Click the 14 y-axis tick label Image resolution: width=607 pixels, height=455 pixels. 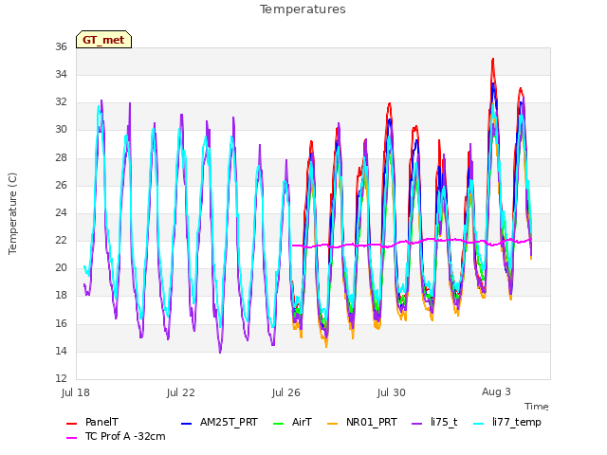coord(61,352)
